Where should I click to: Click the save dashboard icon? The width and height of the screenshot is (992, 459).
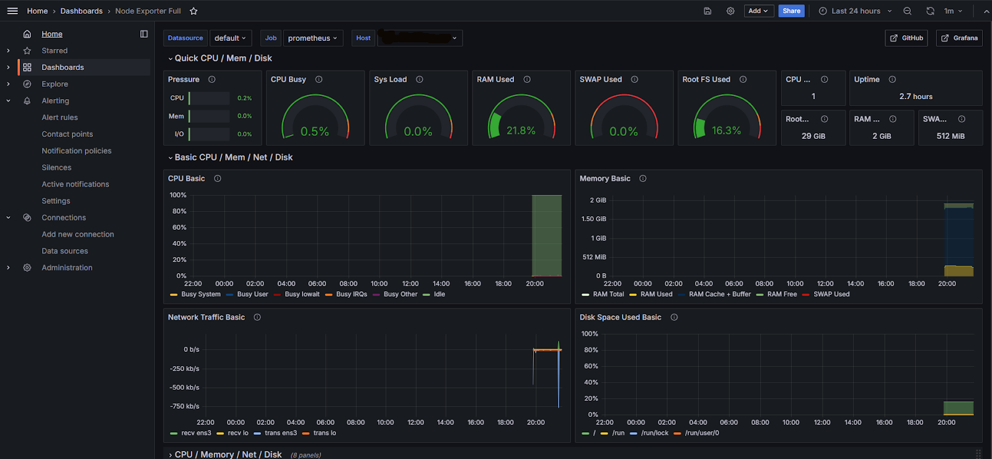[x=707, y=11]
